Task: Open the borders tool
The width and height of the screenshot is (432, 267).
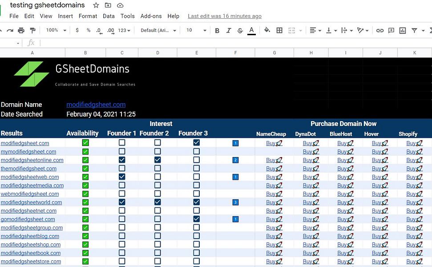Action: [279, 30]
